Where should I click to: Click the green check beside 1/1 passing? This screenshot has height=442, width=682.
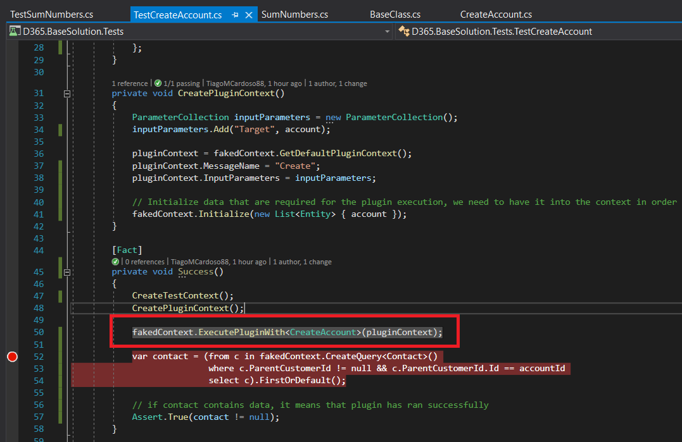pos(158,83)
